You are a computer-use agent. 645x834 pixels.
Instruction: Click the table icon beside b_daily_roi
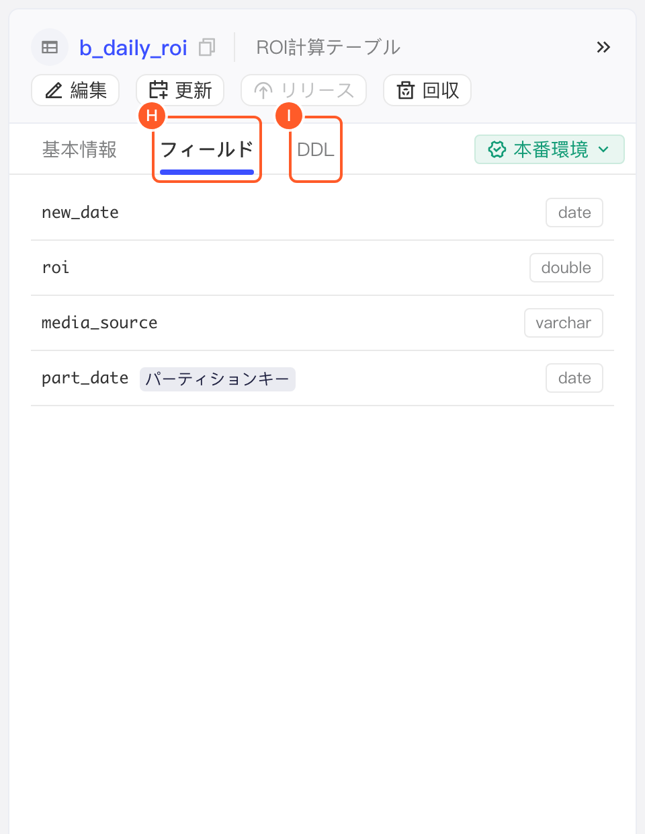[x=50, y=47]
